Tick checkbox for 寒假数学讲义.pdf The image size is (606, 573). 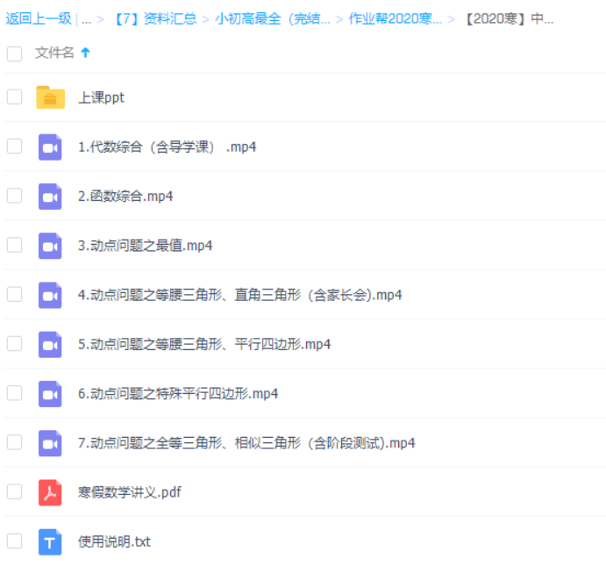[14, 491]
